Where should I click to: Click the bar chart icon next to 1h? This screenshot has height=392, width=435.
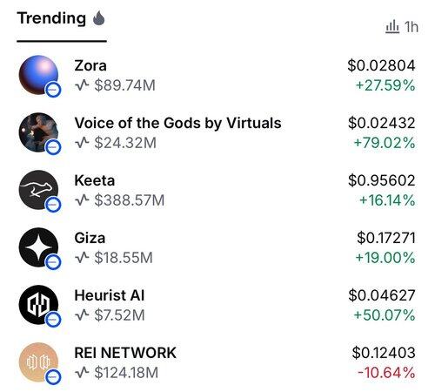pos(392,27)
